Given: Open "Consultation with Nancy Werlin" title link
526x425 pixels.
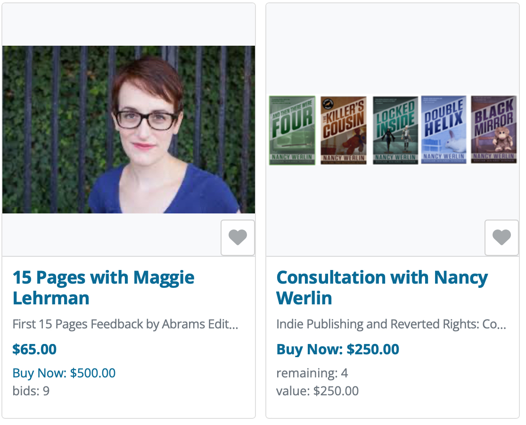Looking at the screenshot, I should point(382,287).
